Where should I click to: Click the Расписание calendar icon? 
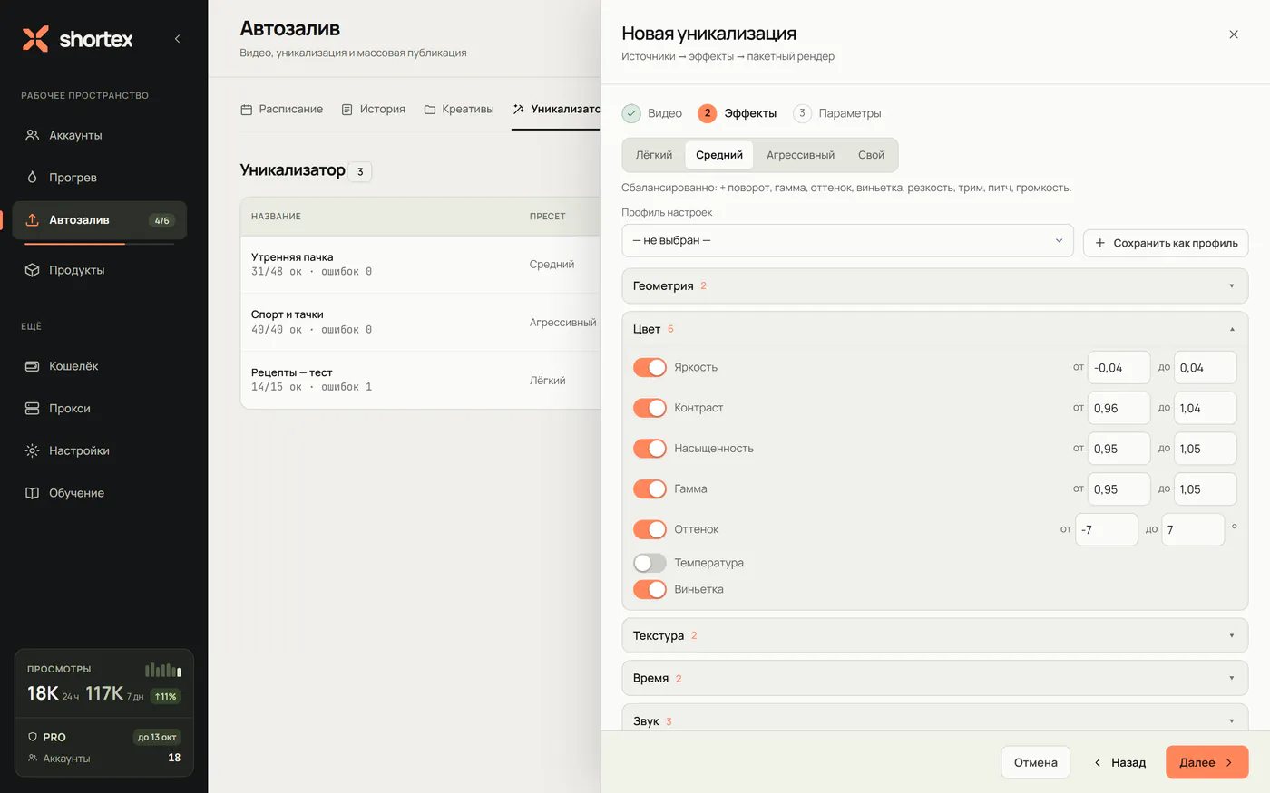[246, 110]
